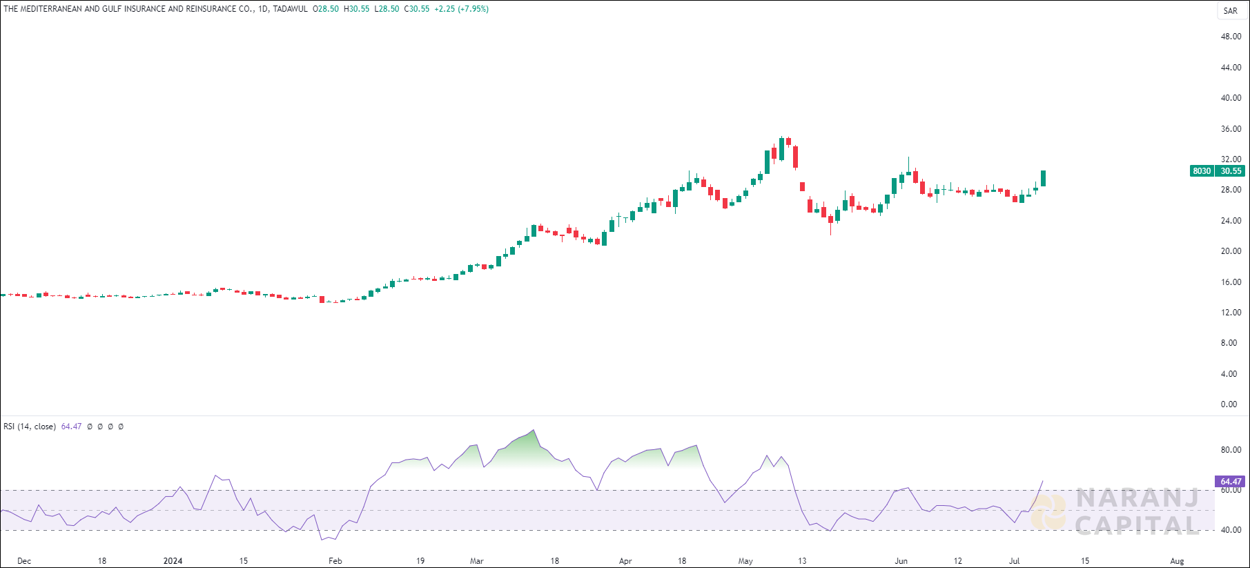Click the Apr label on time axis

click(625, 561)
